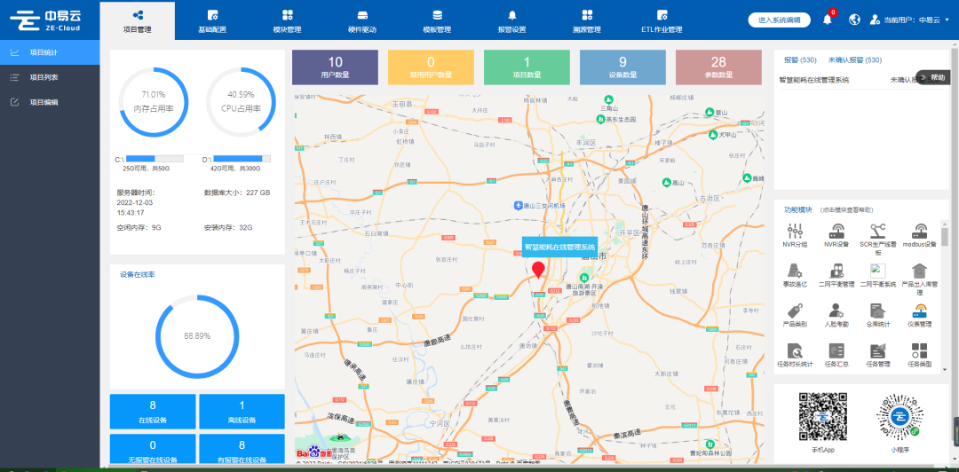Image resolution: width=959 pixels, height=472 pixels.
Task: Click 未确认报警 (530) link
Action: (855, 60)
